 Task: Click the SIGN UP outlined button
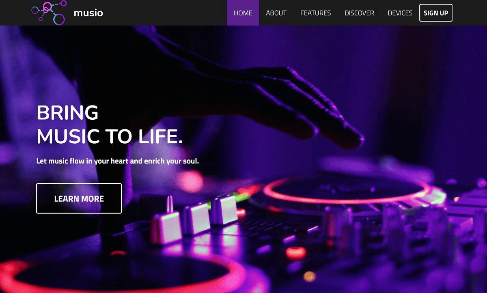pyautogui.click(x=436, y=13)
